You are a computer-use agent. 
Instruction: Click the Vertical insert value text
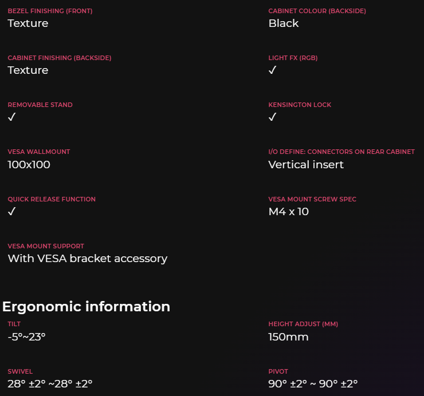click(306, 165)
